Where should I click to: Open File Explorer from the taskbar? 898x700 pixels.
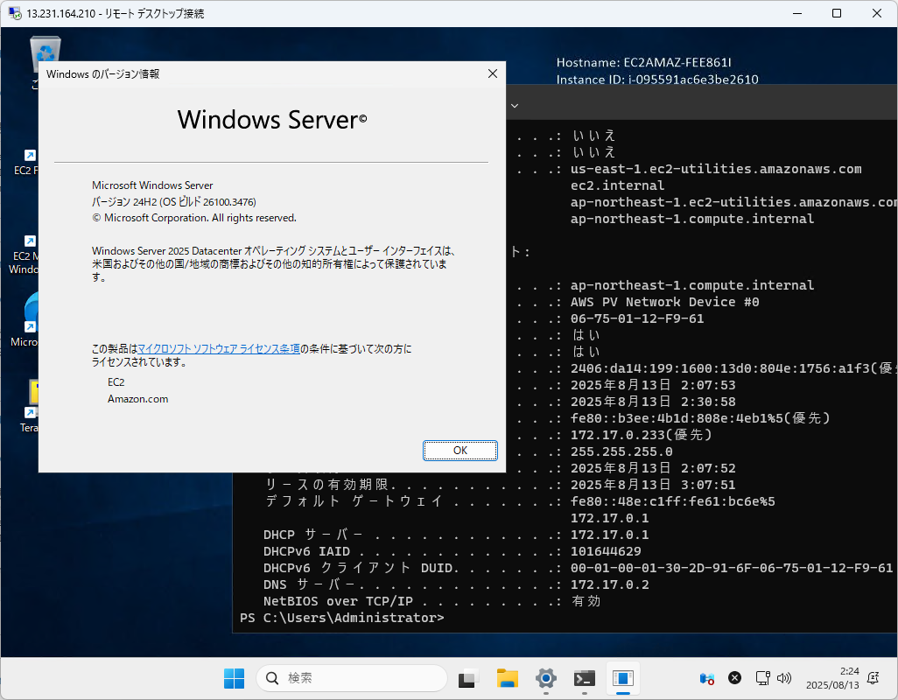(x=508, y=679)
